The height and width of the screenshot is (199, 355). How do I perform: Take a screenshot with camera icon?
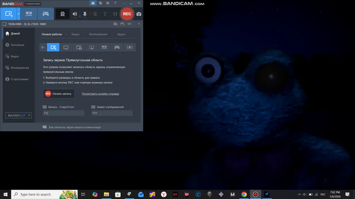(139, 14)
